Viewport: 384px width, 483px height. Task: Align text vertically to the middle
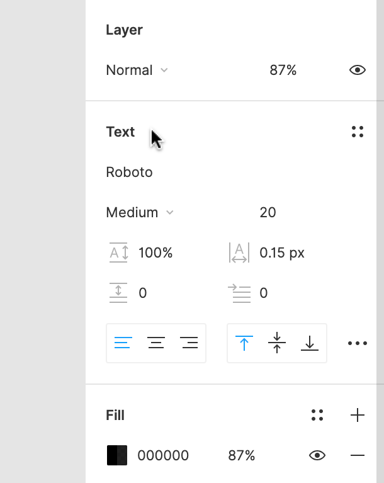coord(277,343)
